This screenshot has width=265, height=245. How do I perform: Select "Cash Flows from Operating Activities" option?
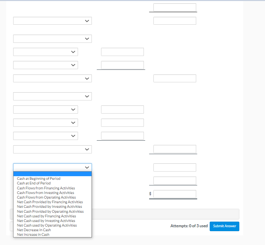click(x=46, y=197)
